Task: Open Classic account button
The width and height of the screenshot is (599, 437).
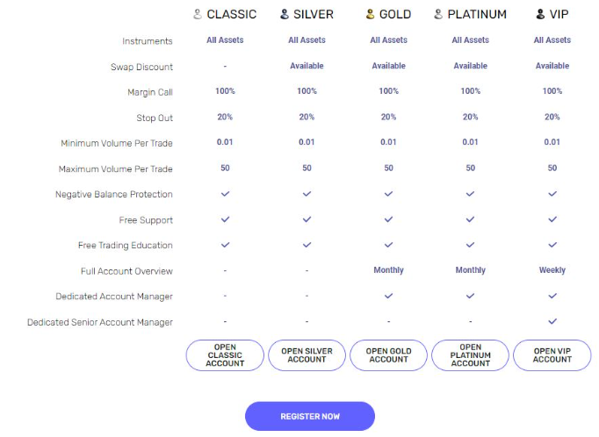Action: point(225,355)
